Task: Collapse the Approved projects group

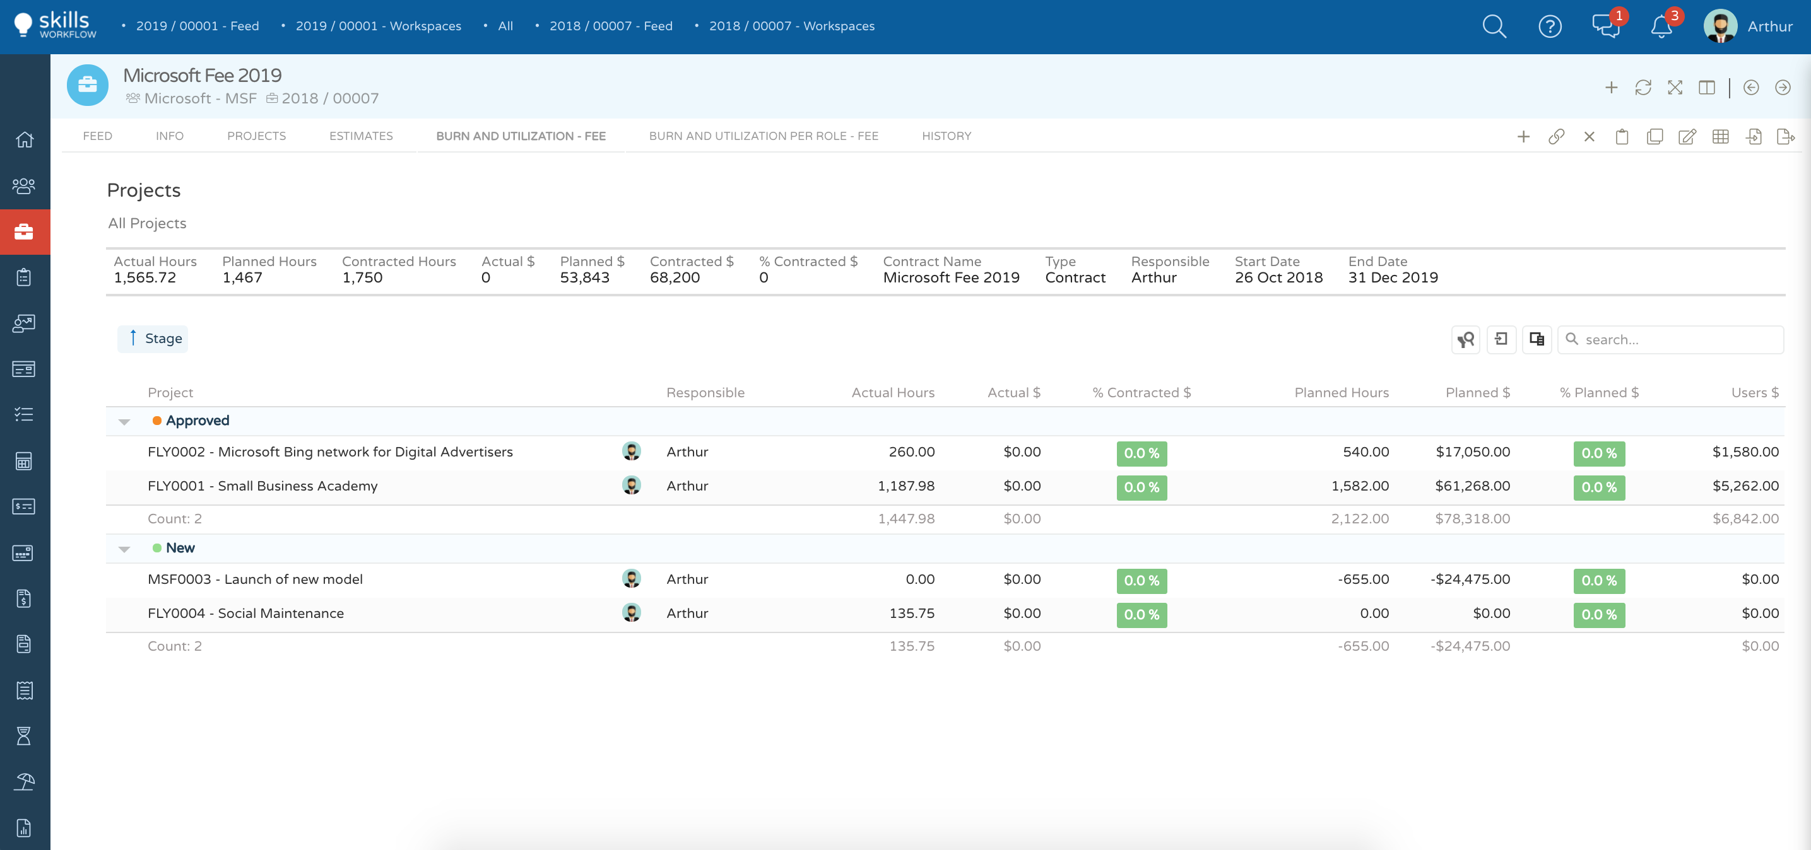Action: click(124, 421)
